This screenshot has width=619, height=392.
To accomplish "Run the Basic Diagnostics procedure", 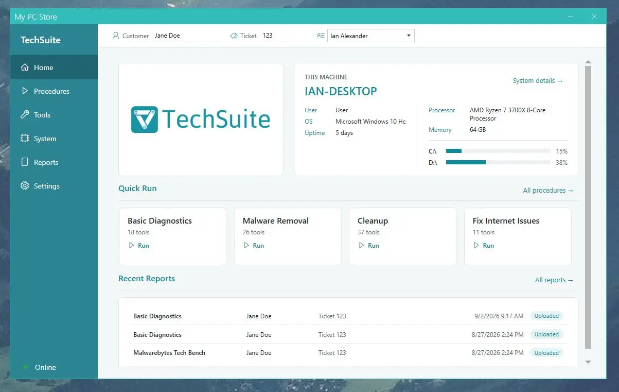I will click(138, 246).
